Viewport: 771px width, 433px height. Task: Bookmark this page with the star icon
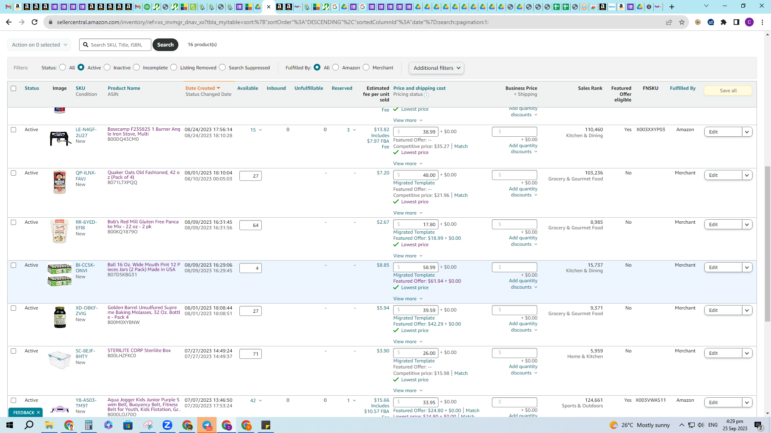[x=682, y=22]
